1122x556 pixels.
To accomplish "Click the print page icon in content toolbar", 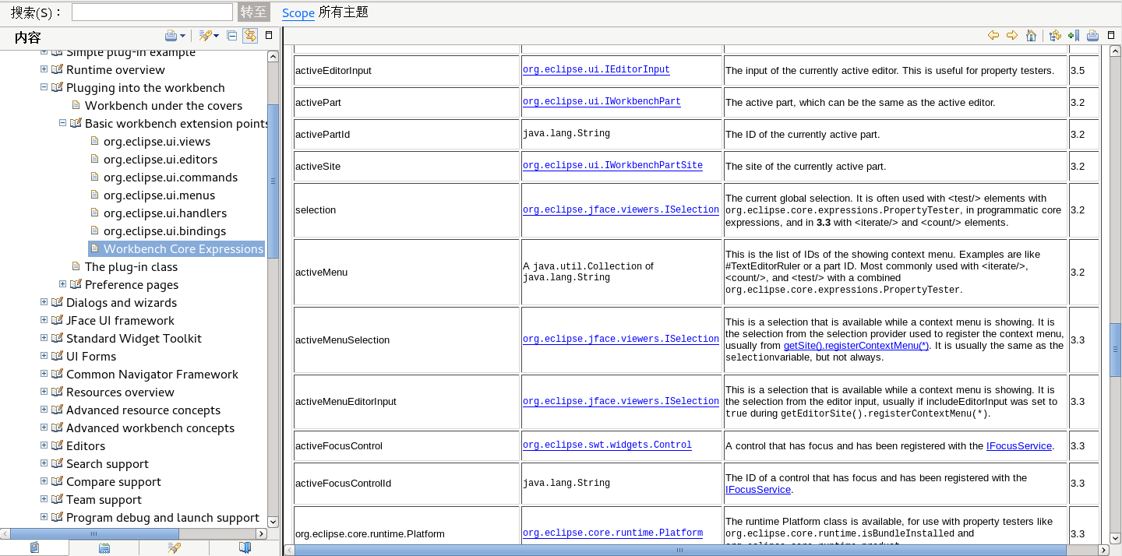I will (1092, 35).
